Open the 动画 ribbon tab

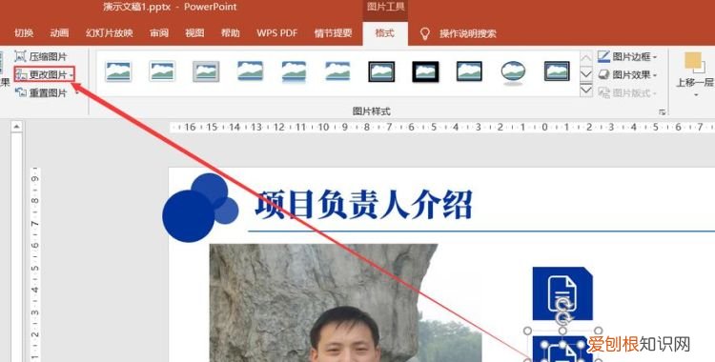tap(60, 32)
